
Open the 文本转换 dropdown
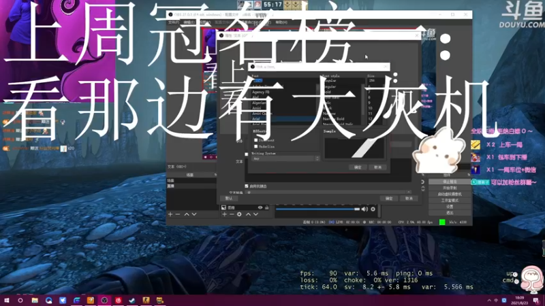pos(328,192)
